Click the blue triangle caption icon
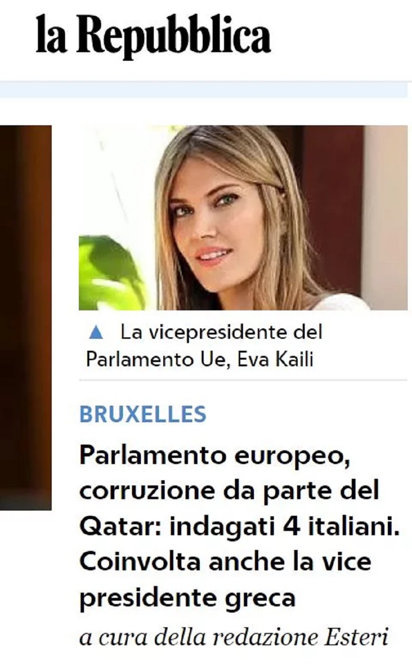Viewport: 412px width, 670px height. click(96, 333)
